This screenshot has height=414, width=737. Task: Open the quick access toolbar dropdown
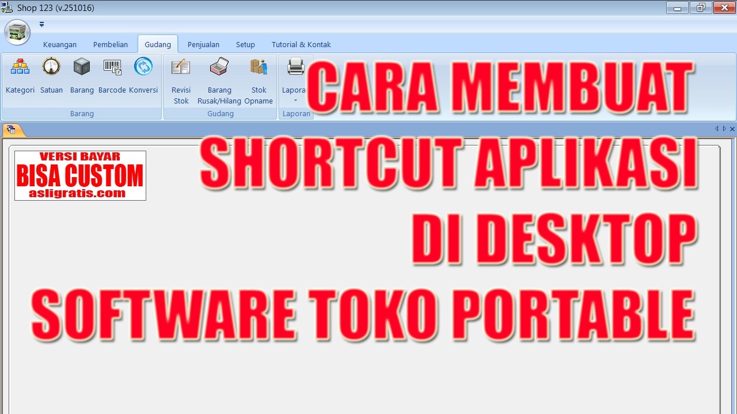point(41,25)
